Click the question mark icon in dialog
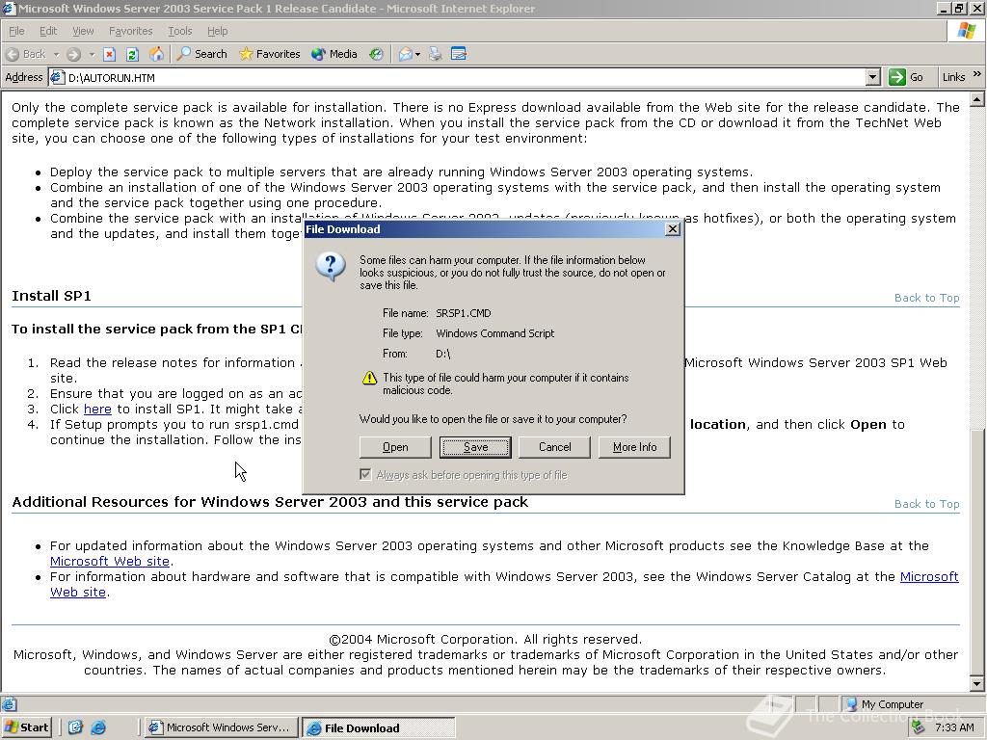The height and width of the screenshot is (740, 987). (331, 267)
